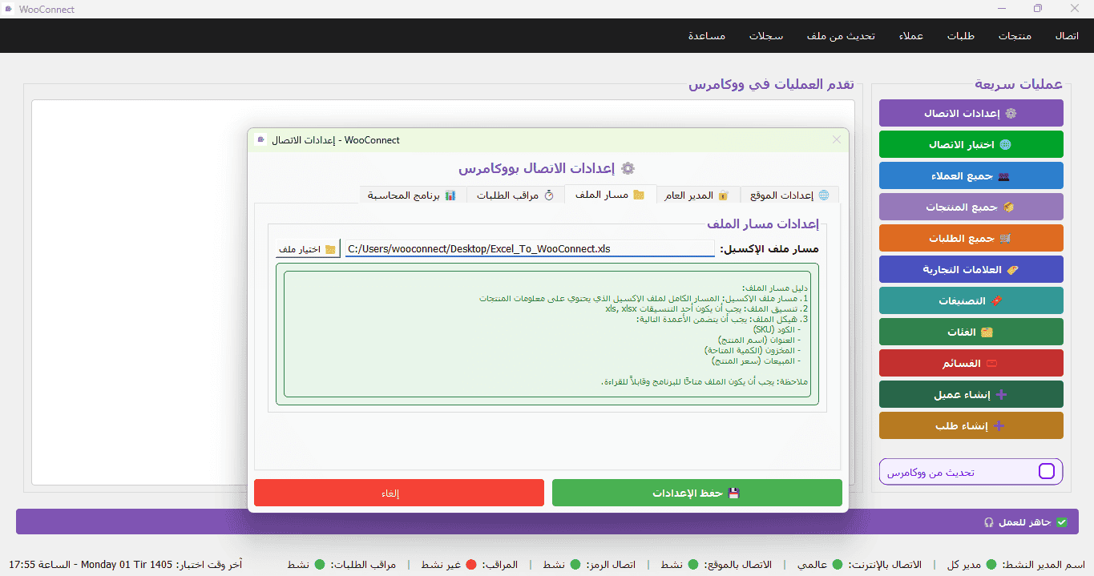
Task: Click the green 'حفظ الإعدادات' save button
Action: click(x=696, y=493)
